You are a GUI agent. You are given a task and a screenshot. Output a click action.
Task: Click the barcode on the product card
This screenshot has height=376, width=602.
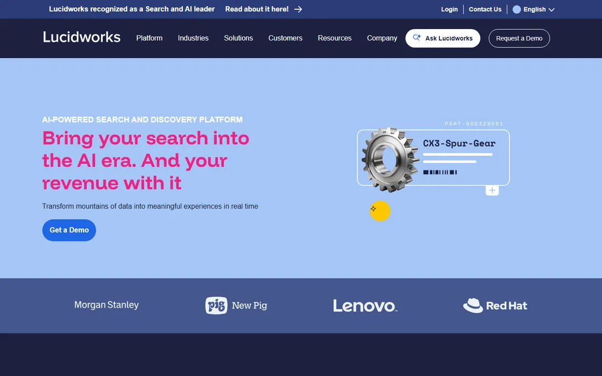440,172
